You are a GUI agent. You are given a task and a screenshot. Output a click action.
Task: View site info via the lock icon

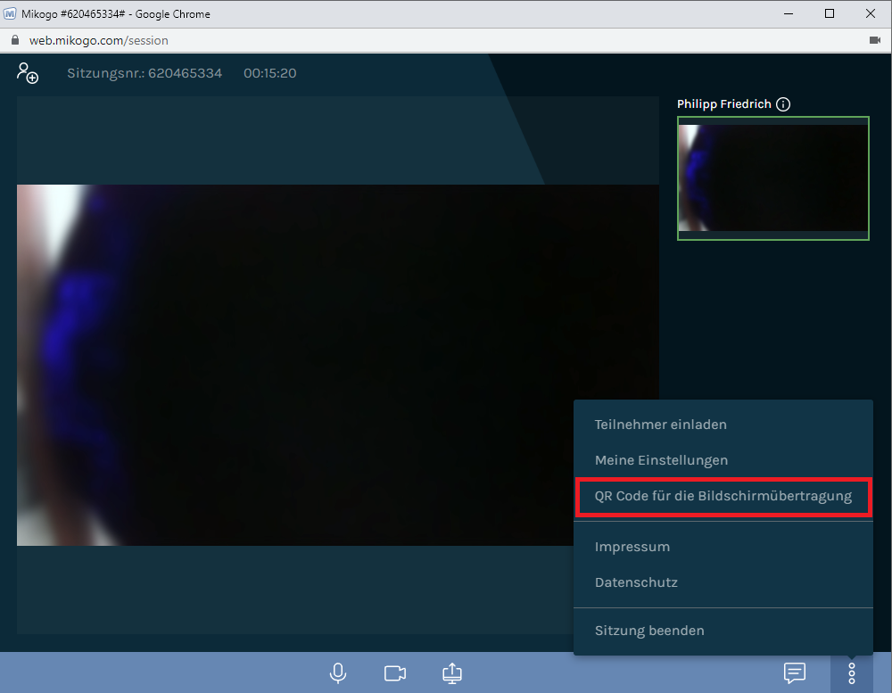pyautogui.click(x=14, y=40)
